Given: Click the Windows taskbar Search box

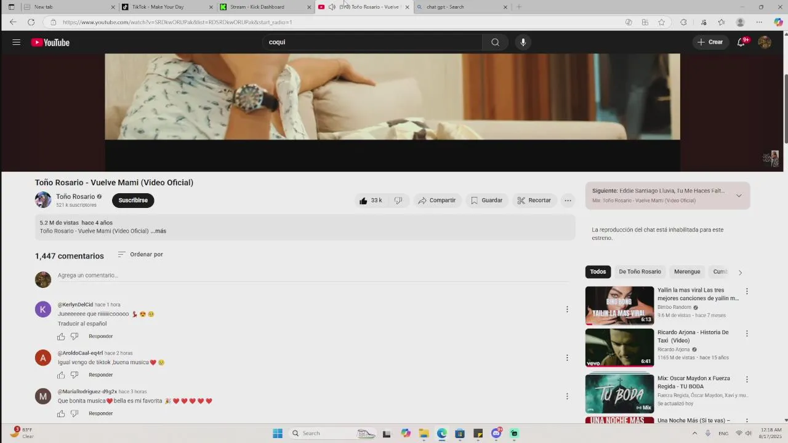Looking at the screenshot, I should coord(333,433).
